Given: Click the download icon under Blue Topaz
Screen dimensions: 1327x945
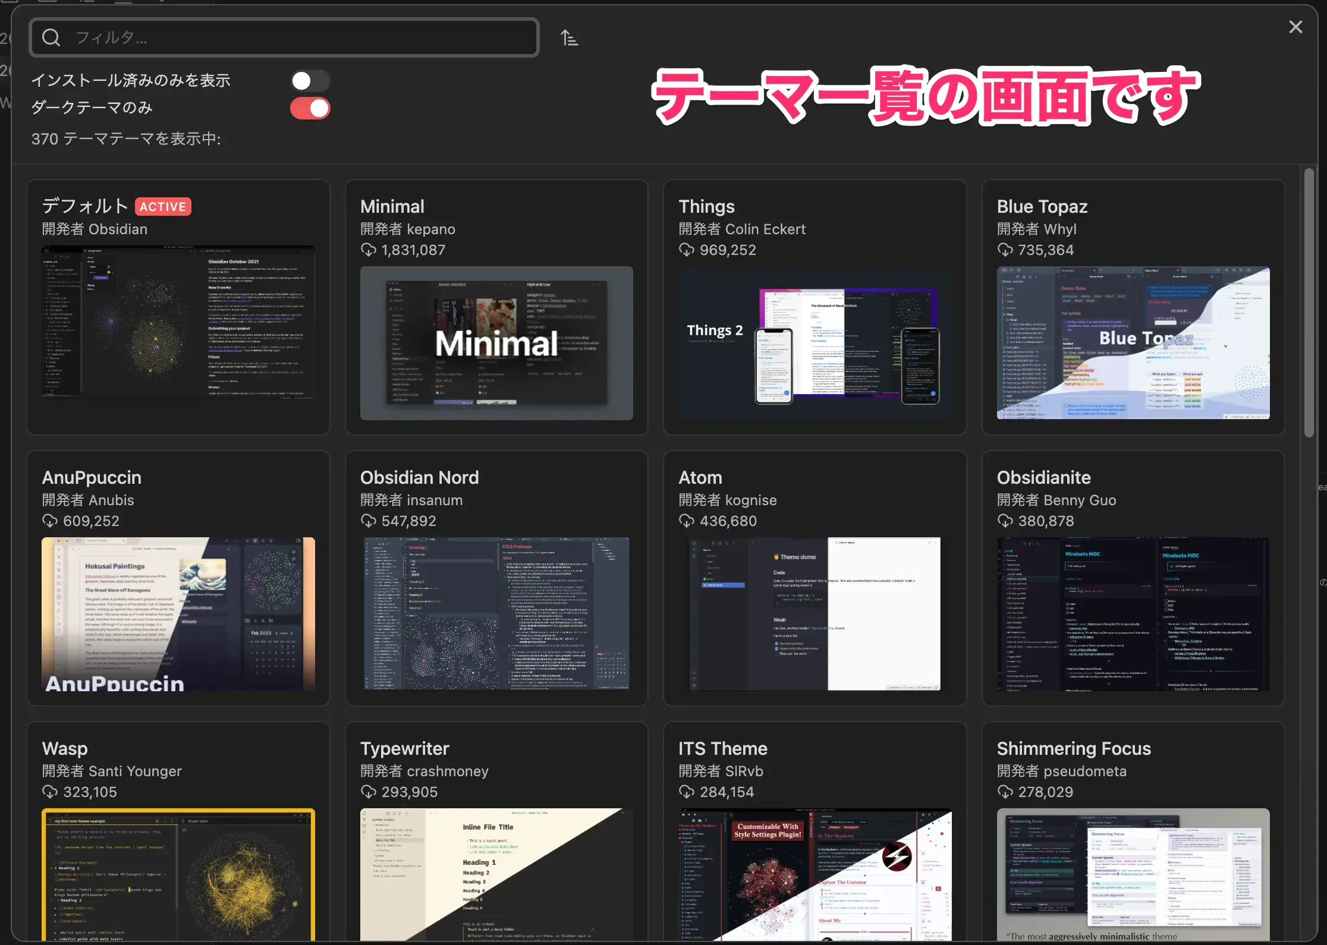Looking at the screenshot, I should coord(1005,250).
